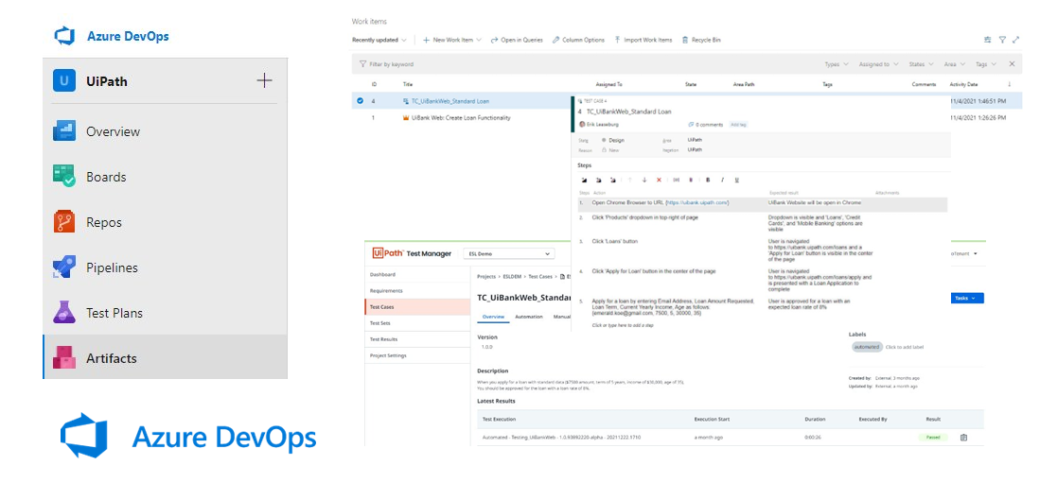Open Pipelines from the sidebar

pyautogui.click(x=166, y=267)
